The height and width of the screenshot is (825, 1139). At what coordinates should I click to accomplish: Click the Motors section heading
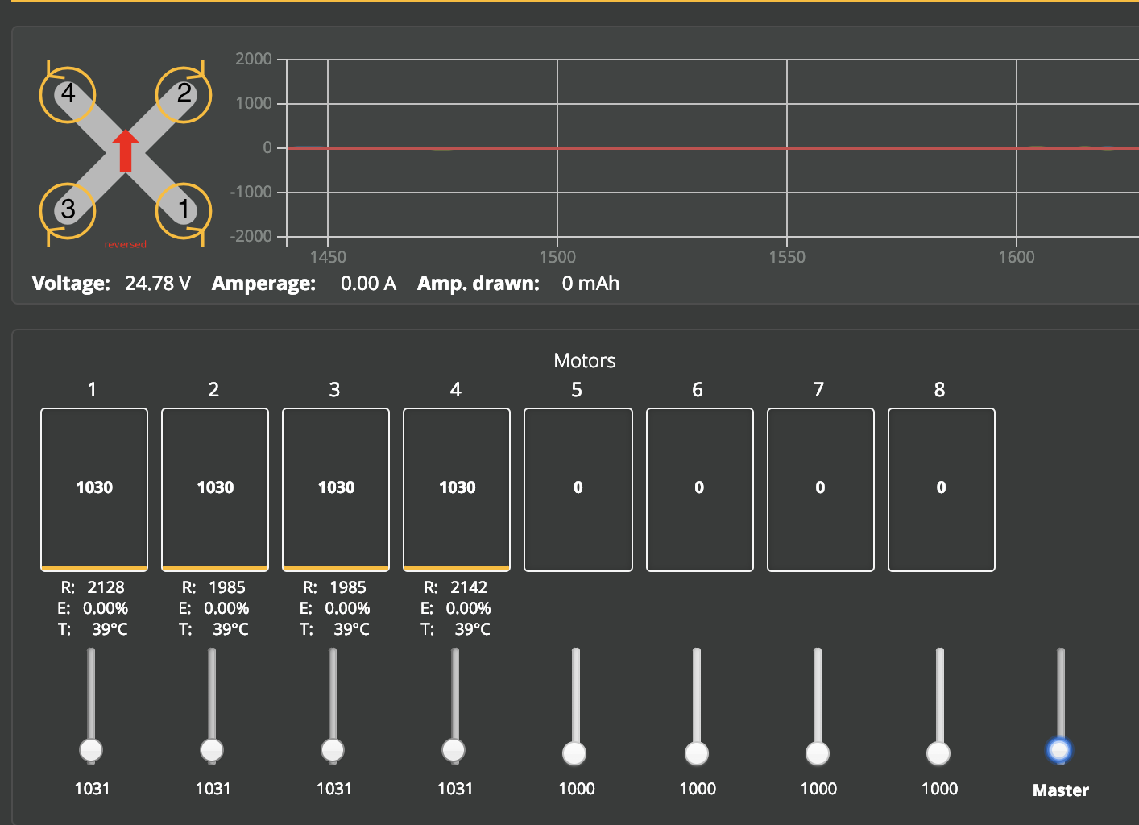click(585, 361)
